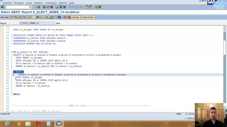
Task: Click the highlighted ELSE. statement
Action: 18,72
